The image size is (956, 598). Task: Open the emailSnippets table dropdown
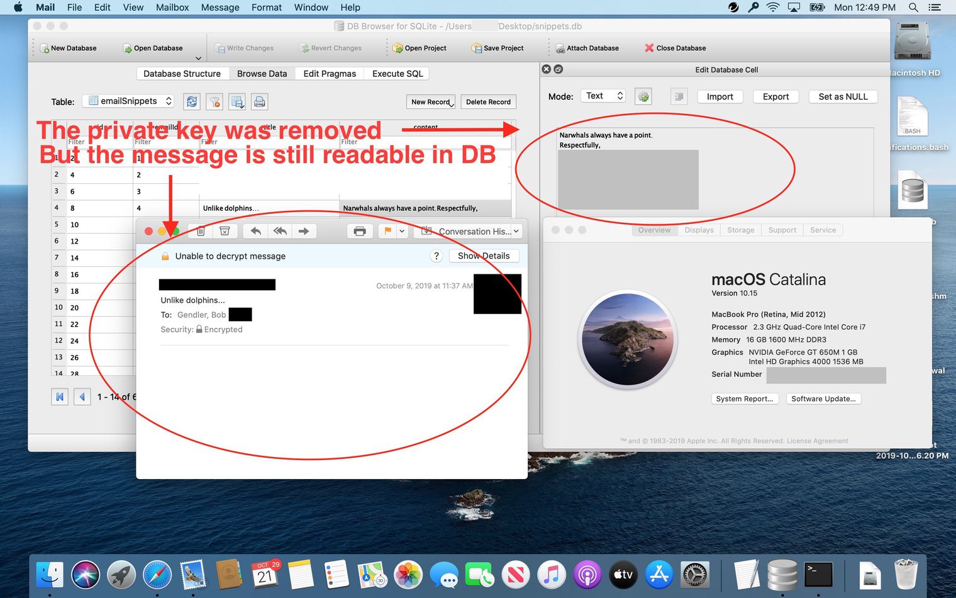pyautogui.click(x=129, y=101)
